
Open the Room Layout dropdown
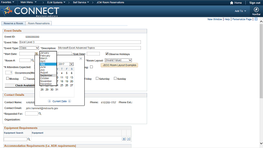tap(118, 60)
